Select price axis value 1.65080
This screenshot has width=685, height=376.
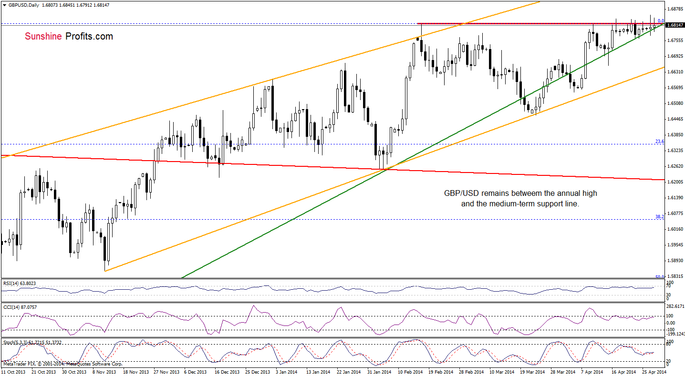pos(675,103)
